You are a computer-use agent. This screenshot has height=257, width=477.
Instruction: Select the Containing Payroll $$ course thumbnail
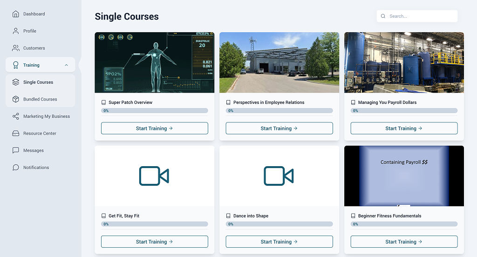click(x=404, y=176)
